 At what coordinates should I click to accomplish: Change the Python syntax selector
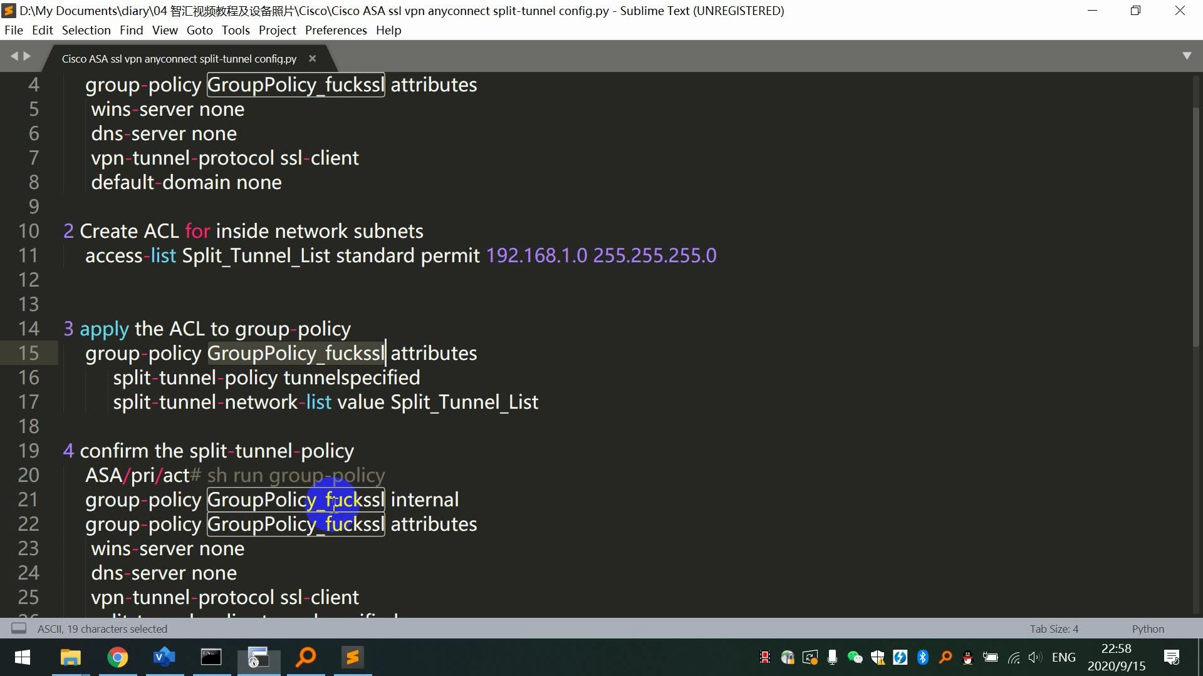point(1148,629)
